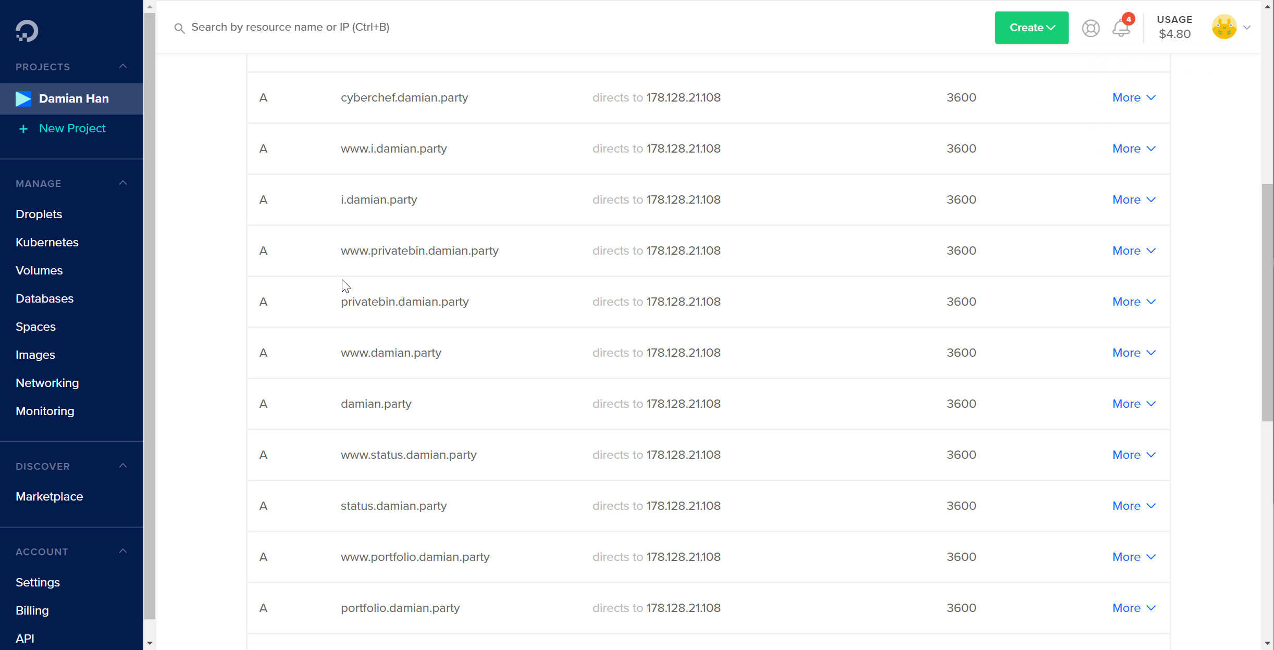Open Billing in the sidebar
Viewport: 1274px width, 650px height.
[x=32, y=610]
